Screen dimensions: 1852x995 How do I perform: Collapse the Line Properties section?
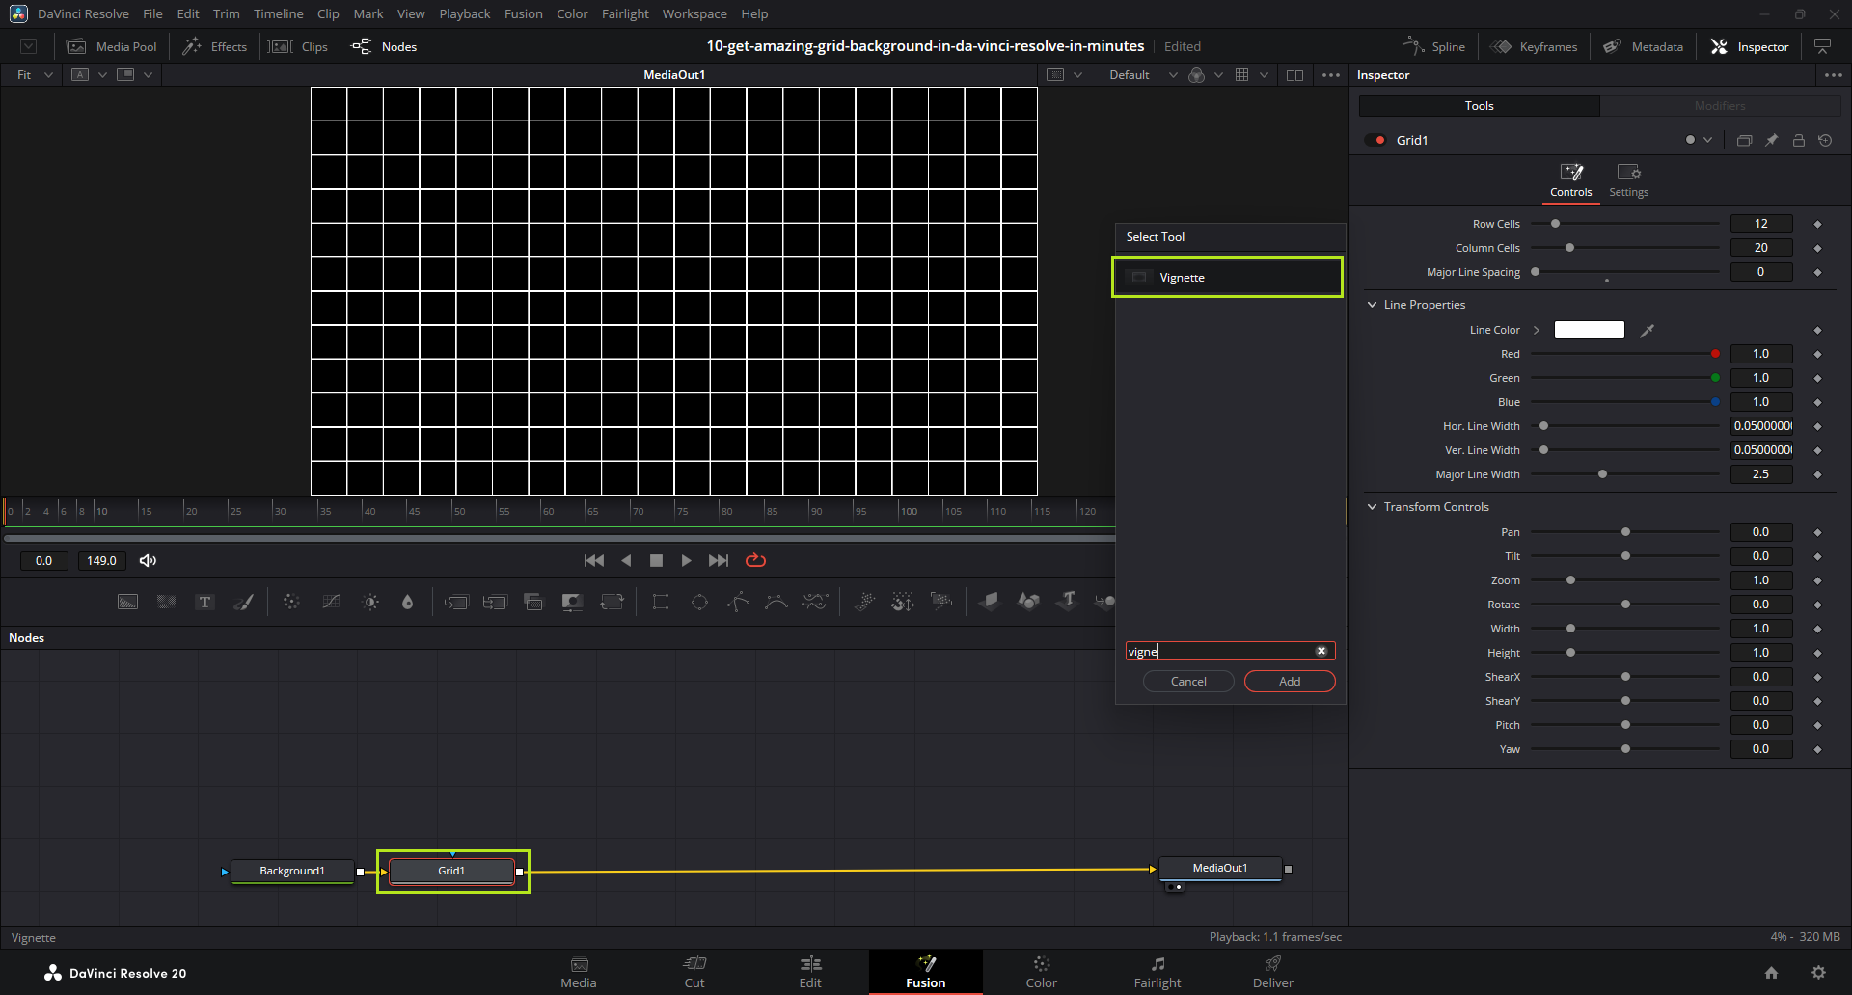[x=1372, y=305]
